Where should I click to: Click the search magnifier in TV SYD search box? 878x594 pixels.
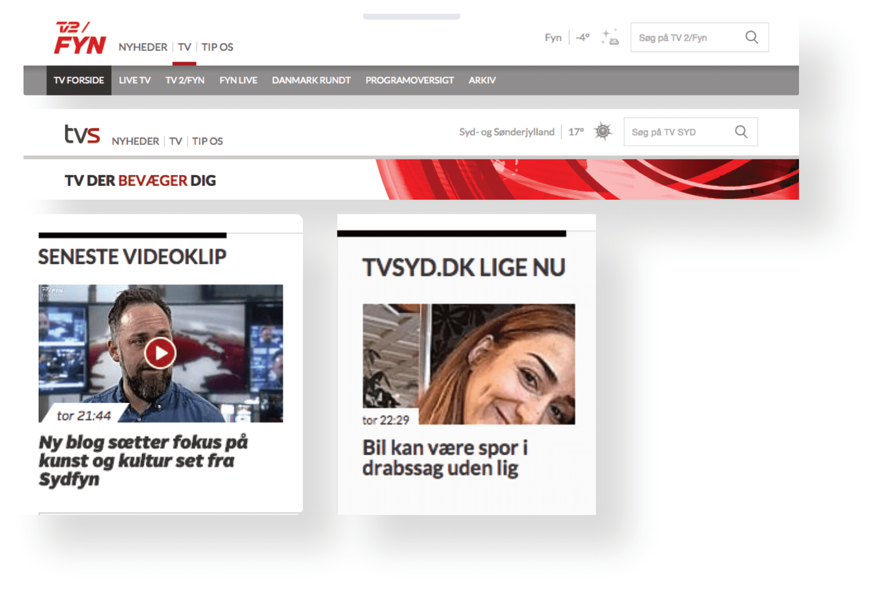(x=741, y=132)
